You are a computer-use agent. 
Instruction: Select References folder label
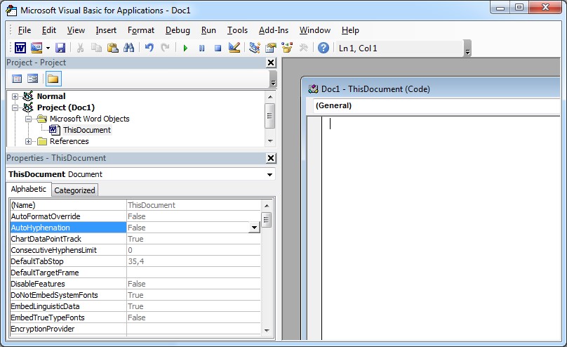pos(69,141)
